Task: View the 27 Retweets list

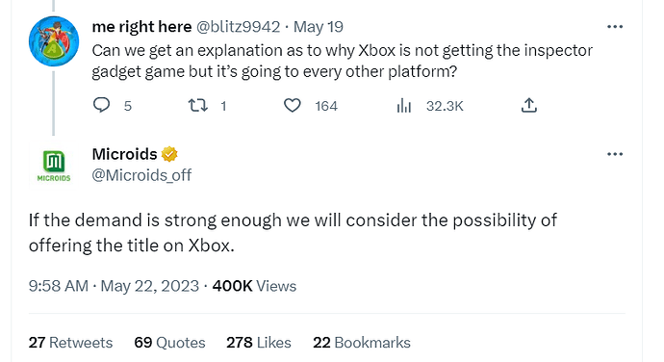Action: pos(70,343)
